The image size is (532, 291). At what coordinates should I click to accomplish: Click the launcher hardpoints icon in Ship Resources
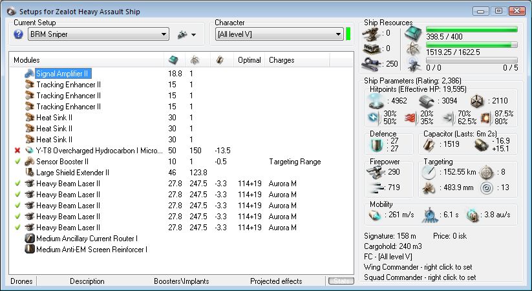(x=371, y=48)
